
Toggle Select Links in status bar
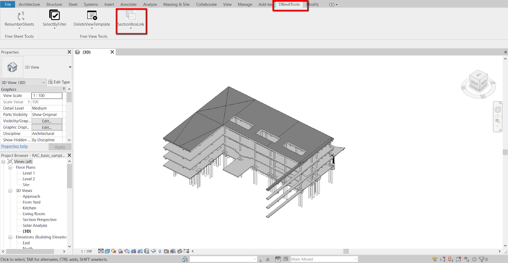435,259
